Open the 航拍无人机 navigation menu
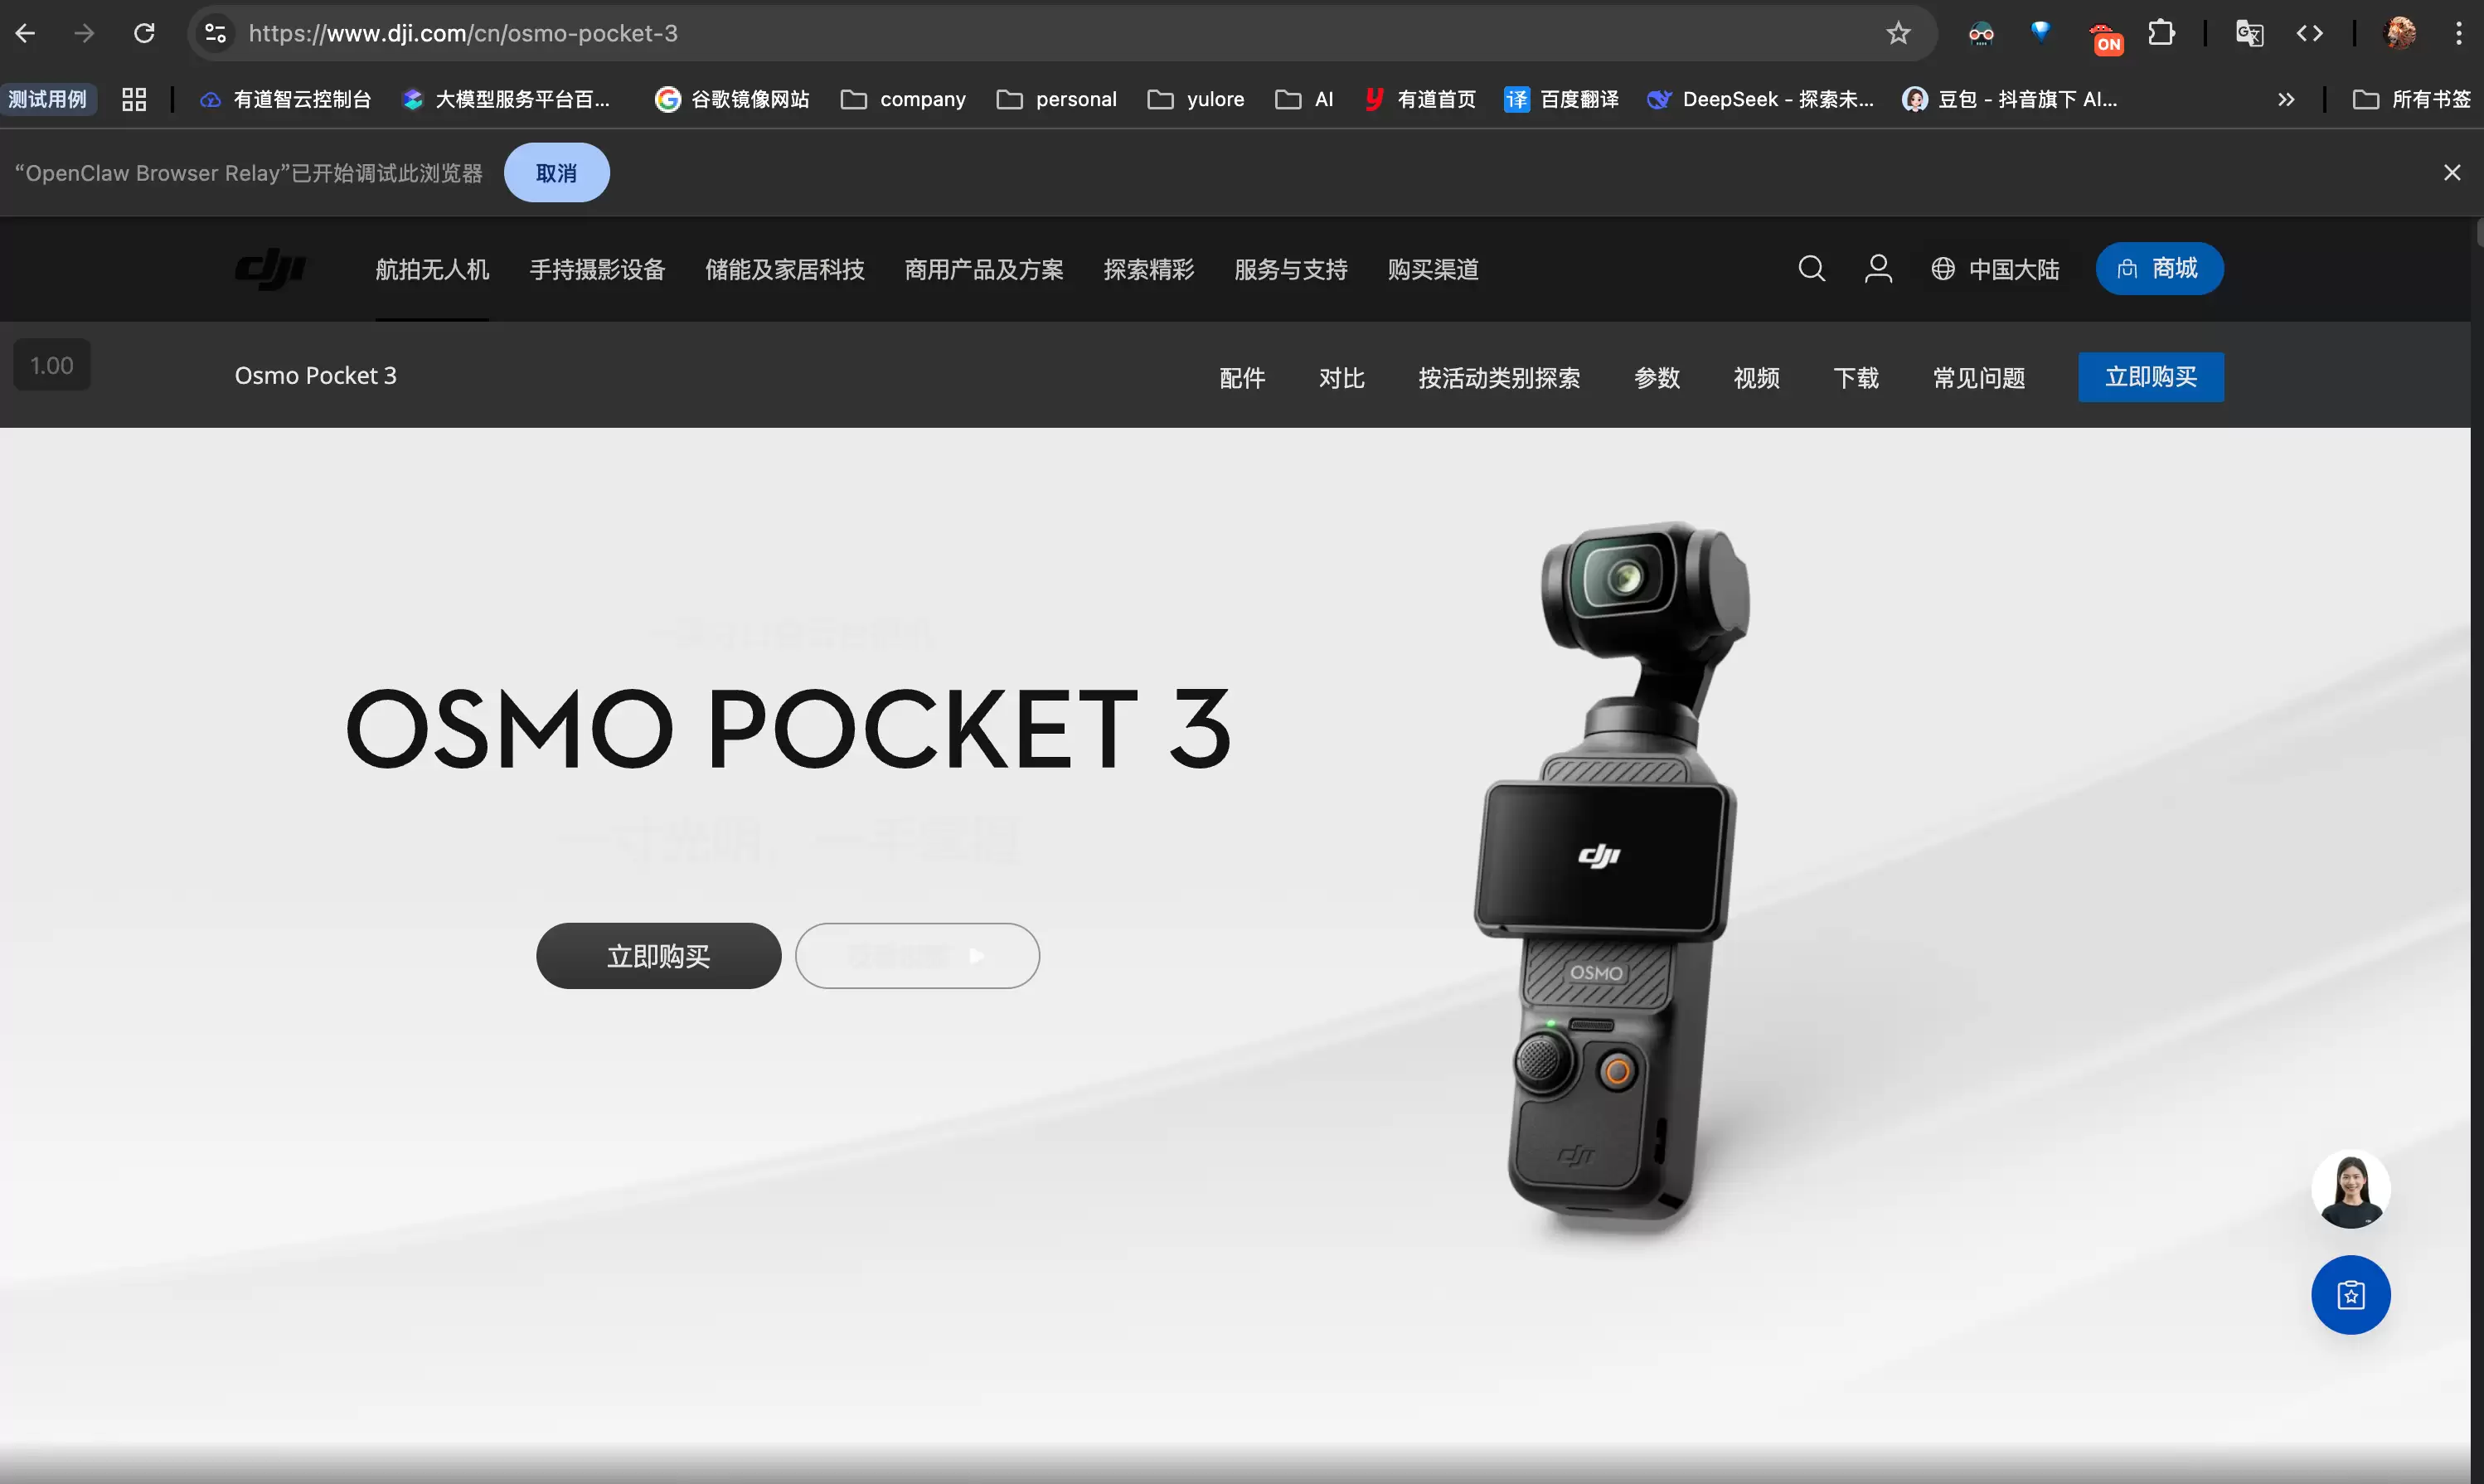2484x1484 pixels. (432, 269)
